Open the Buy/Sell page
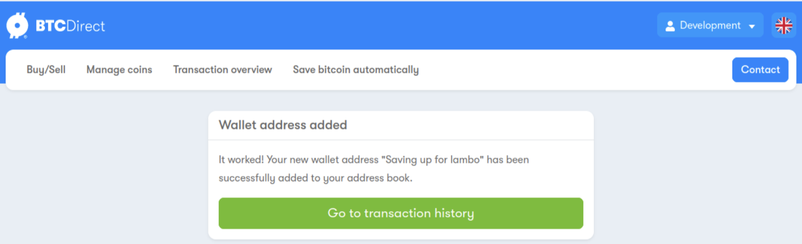Image resolution: width=802 pixels, height=244 pixels. pos(46,69)
